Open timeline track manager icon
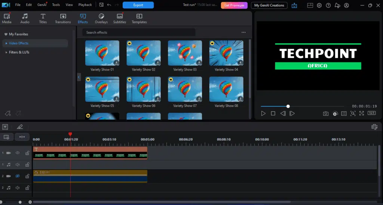This screenshot has height=205, width=383. coord(374,127)
